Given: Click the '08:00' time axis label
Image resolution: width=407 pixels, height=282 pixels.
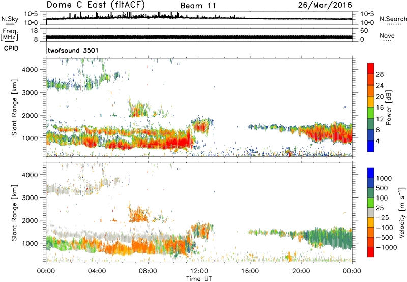Looking at the screenshot, I should tap(148, 271).
